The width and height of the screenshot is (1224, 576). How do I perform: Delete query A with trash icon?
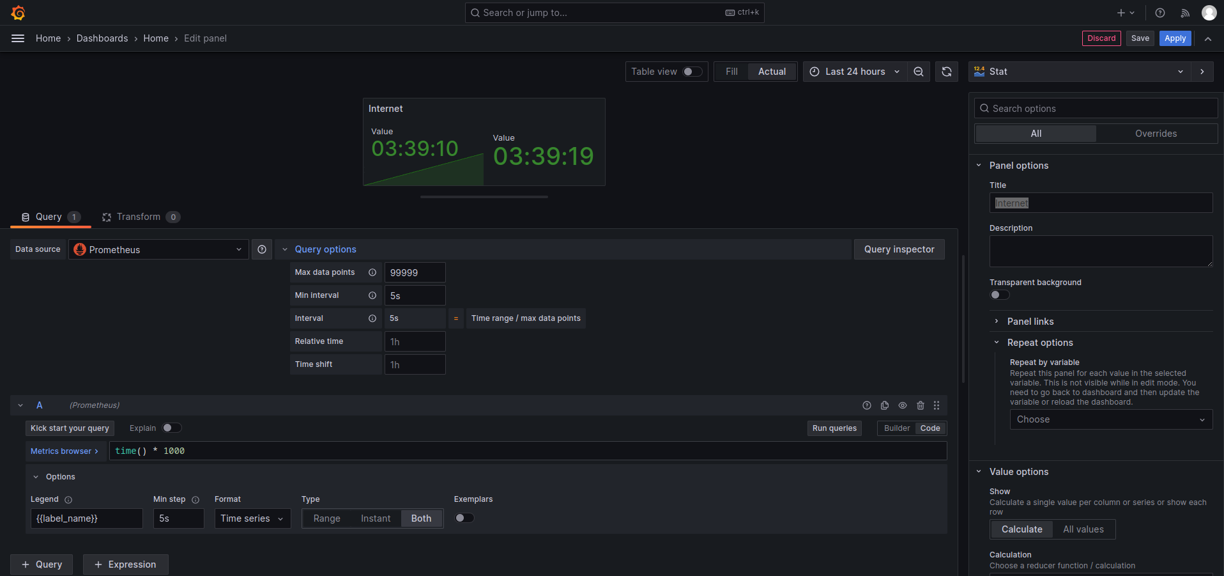coord(921,405)
